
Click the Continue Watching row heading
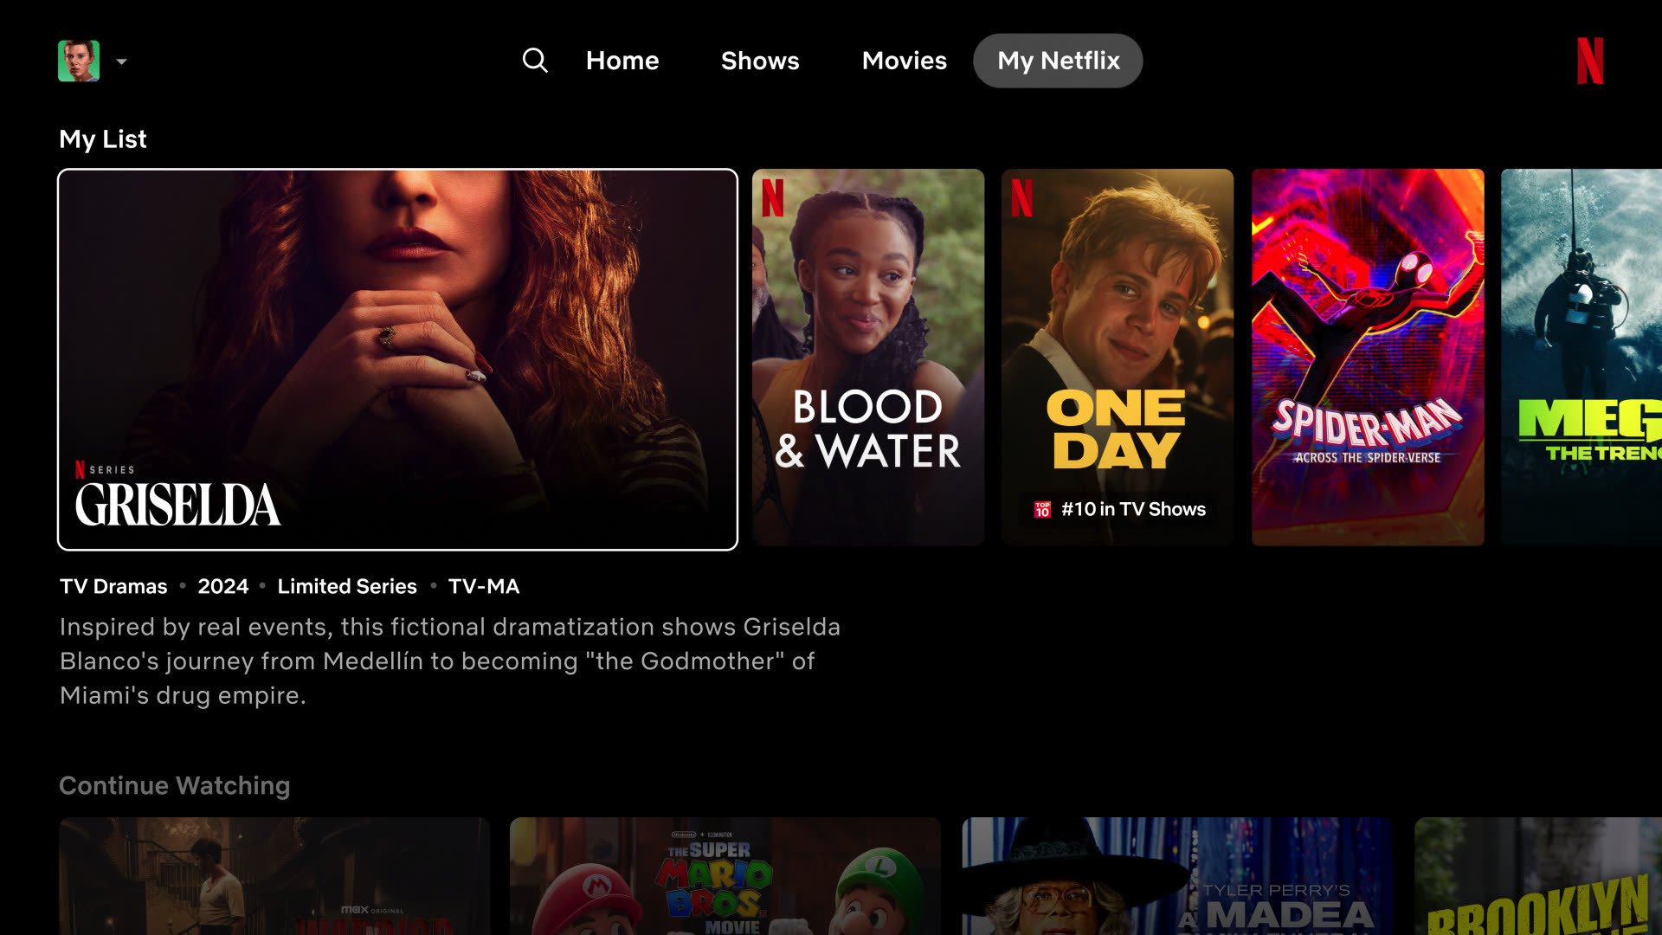[174, 785]
